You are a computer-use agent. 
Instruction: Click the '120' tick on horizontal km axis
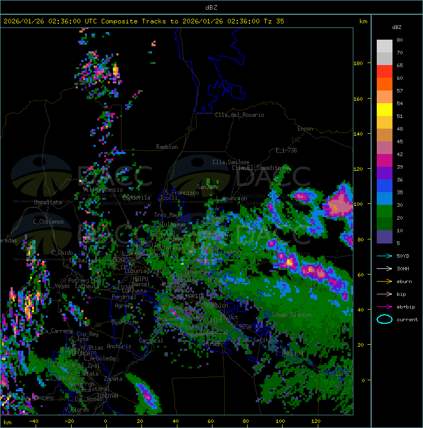316,421
